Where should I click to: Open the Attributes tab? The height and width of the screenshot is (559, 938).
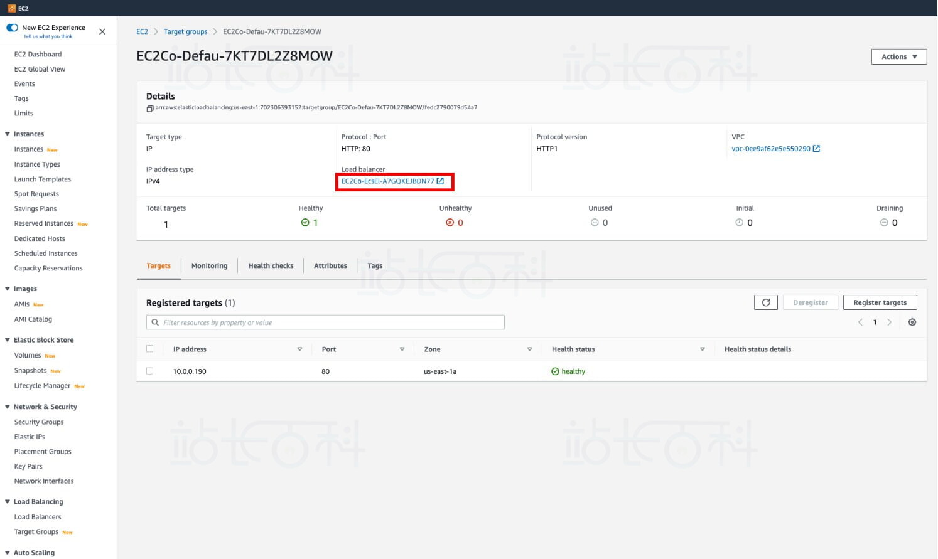pos(330,266)
